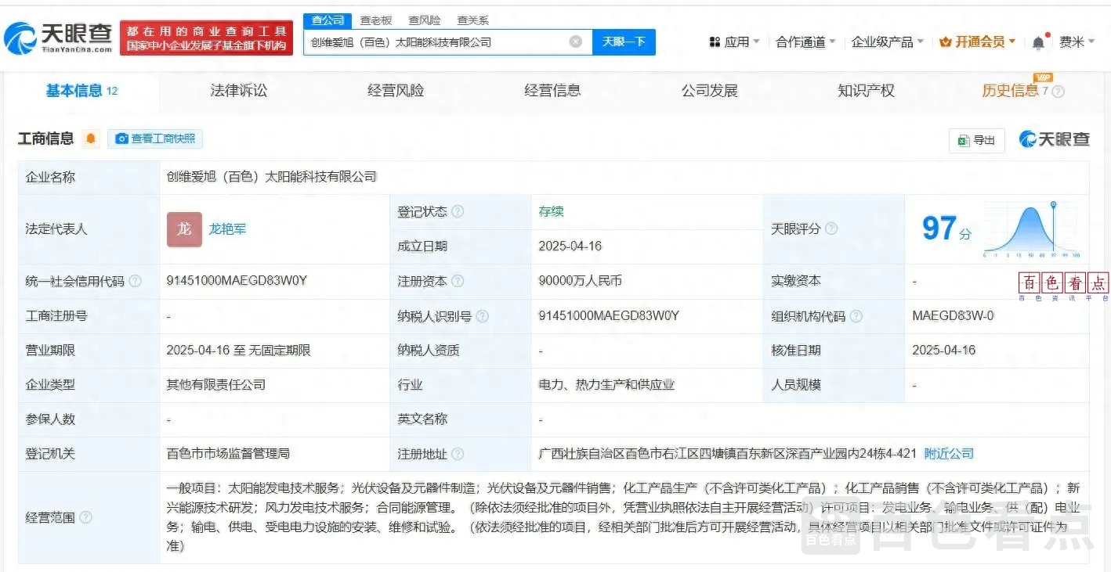Expand the 应用 dropdown menu
This screenshot has width=1111, height=572.
734,42
